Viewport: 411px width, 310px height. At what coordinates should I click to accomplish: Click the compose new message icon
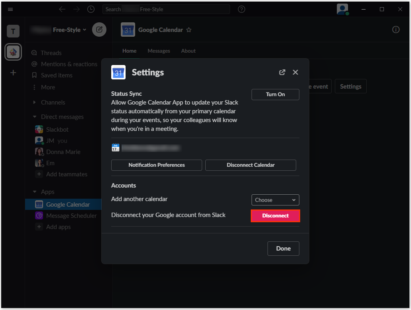click(99, 30)
